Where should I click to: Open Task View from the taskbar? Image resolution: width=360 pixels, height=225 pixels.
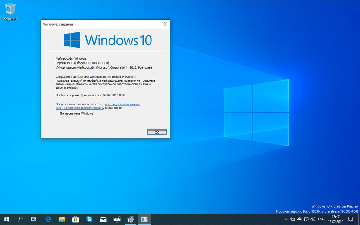(33, 219)
